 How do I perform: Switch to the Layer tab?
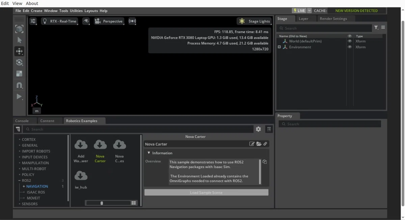(x=303, y=19)
